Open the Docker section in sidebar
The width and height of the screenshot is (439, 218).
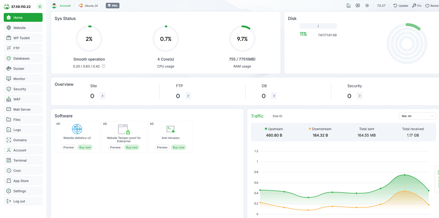pos(19,68)
